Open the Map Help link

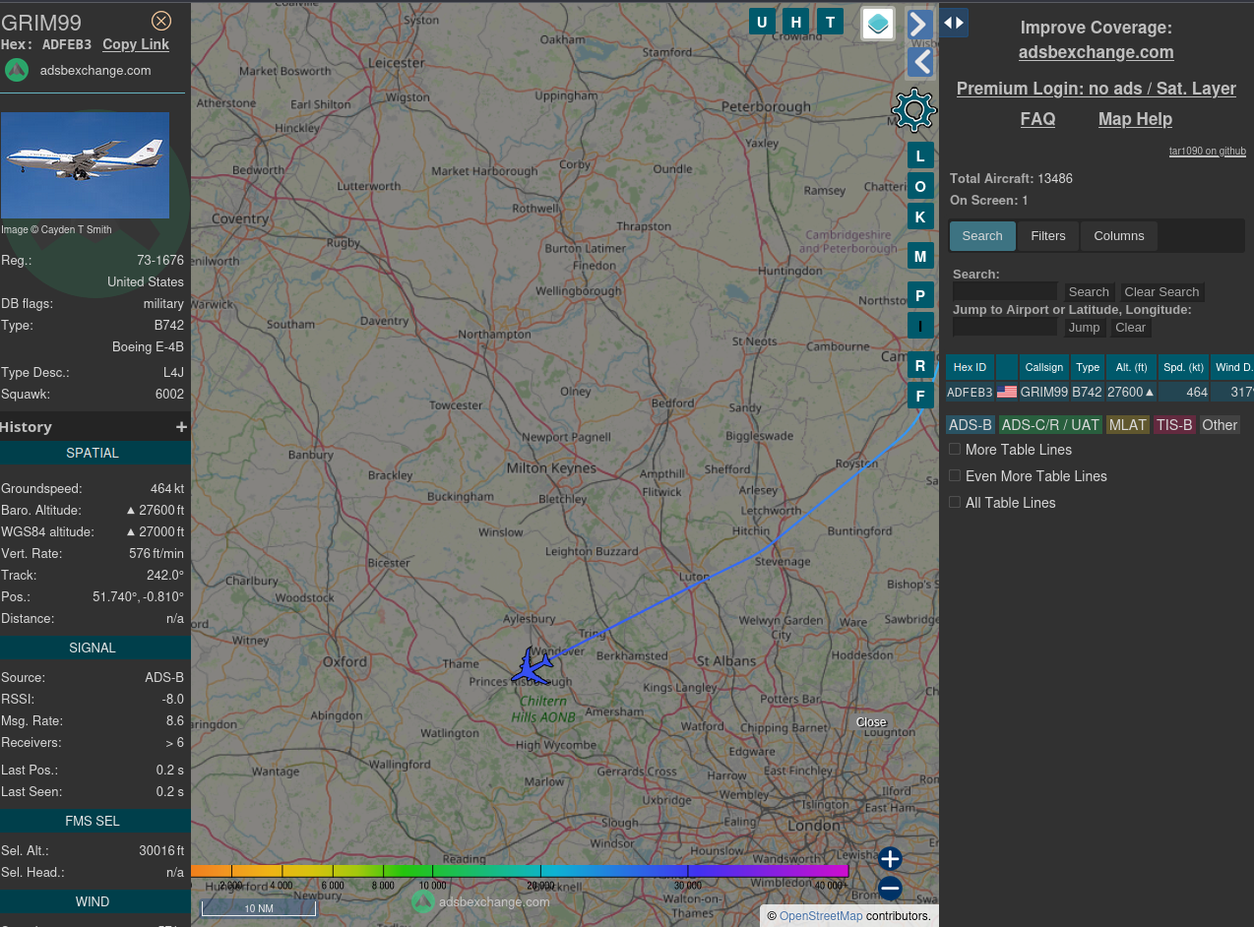[x=1135, y=119]
